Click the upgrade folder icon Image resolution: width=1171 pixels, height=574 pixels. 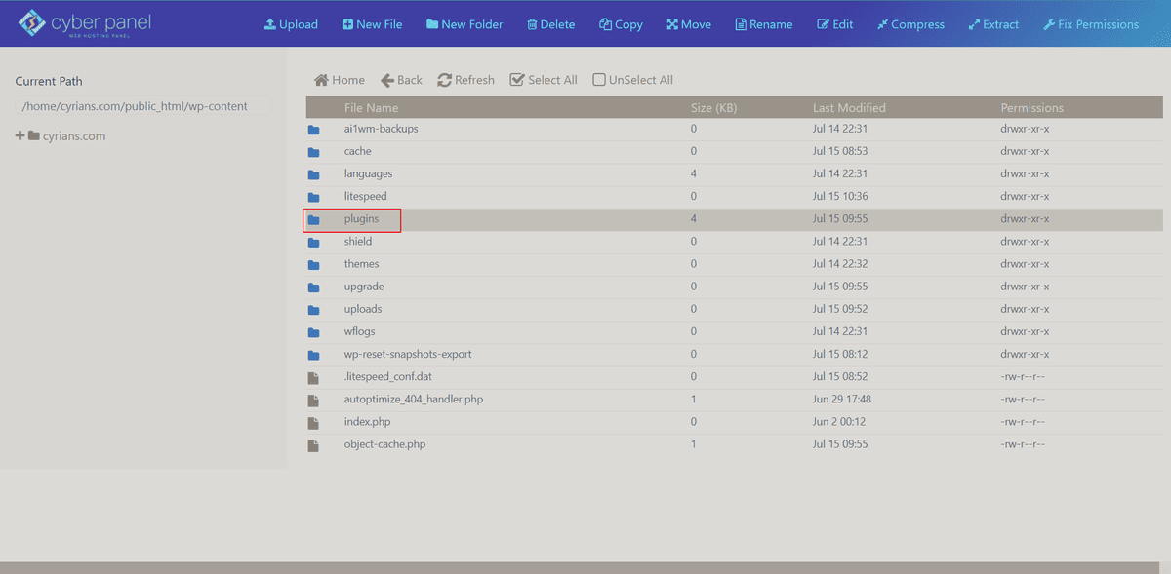[x=313, y=287]
